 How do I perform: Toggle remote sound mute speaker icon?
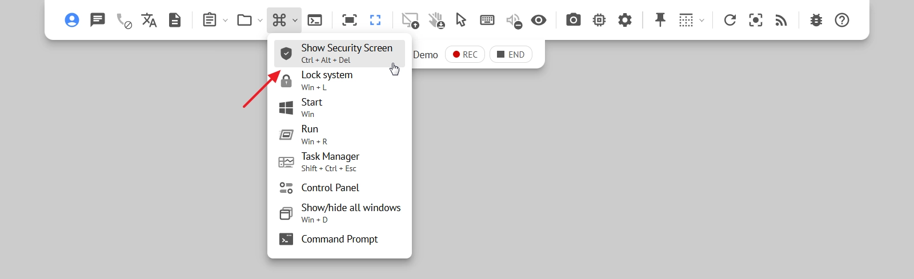(514, 21)
